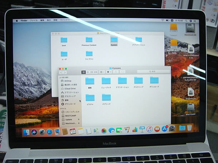This screenshot has width=218, height=163.
Task: Switch Kyosawa window to icon view
Action: pyautogui.click(x=84, y=72)
